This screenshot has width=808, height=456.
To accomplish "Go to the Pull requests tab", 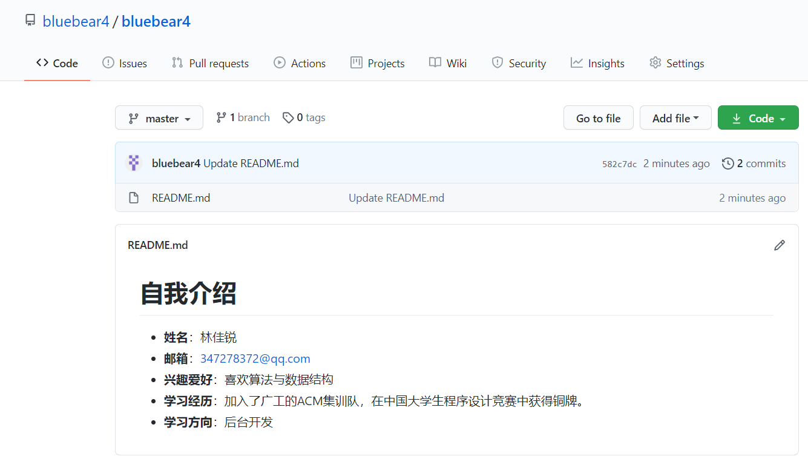I will (x=210, y=63).
